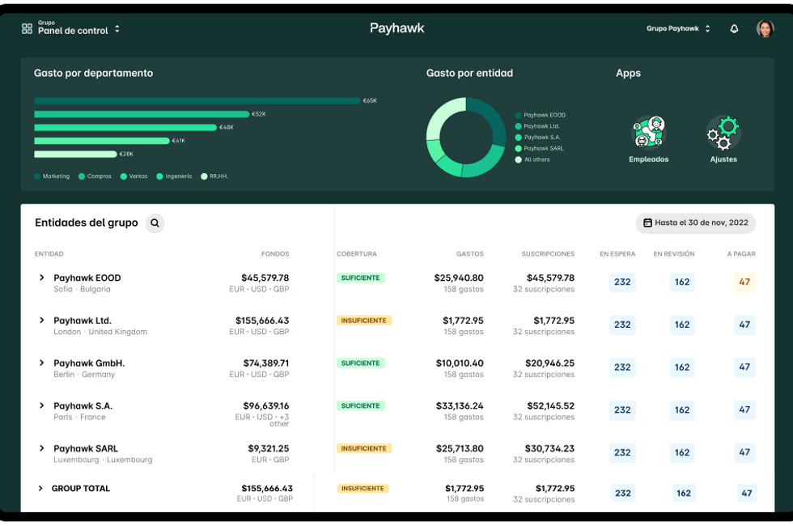Image resolution: width=793 pixels, height=526 pixels.
Task: Expand the Payhawk Ltd. row
Action: click(42, 320)
